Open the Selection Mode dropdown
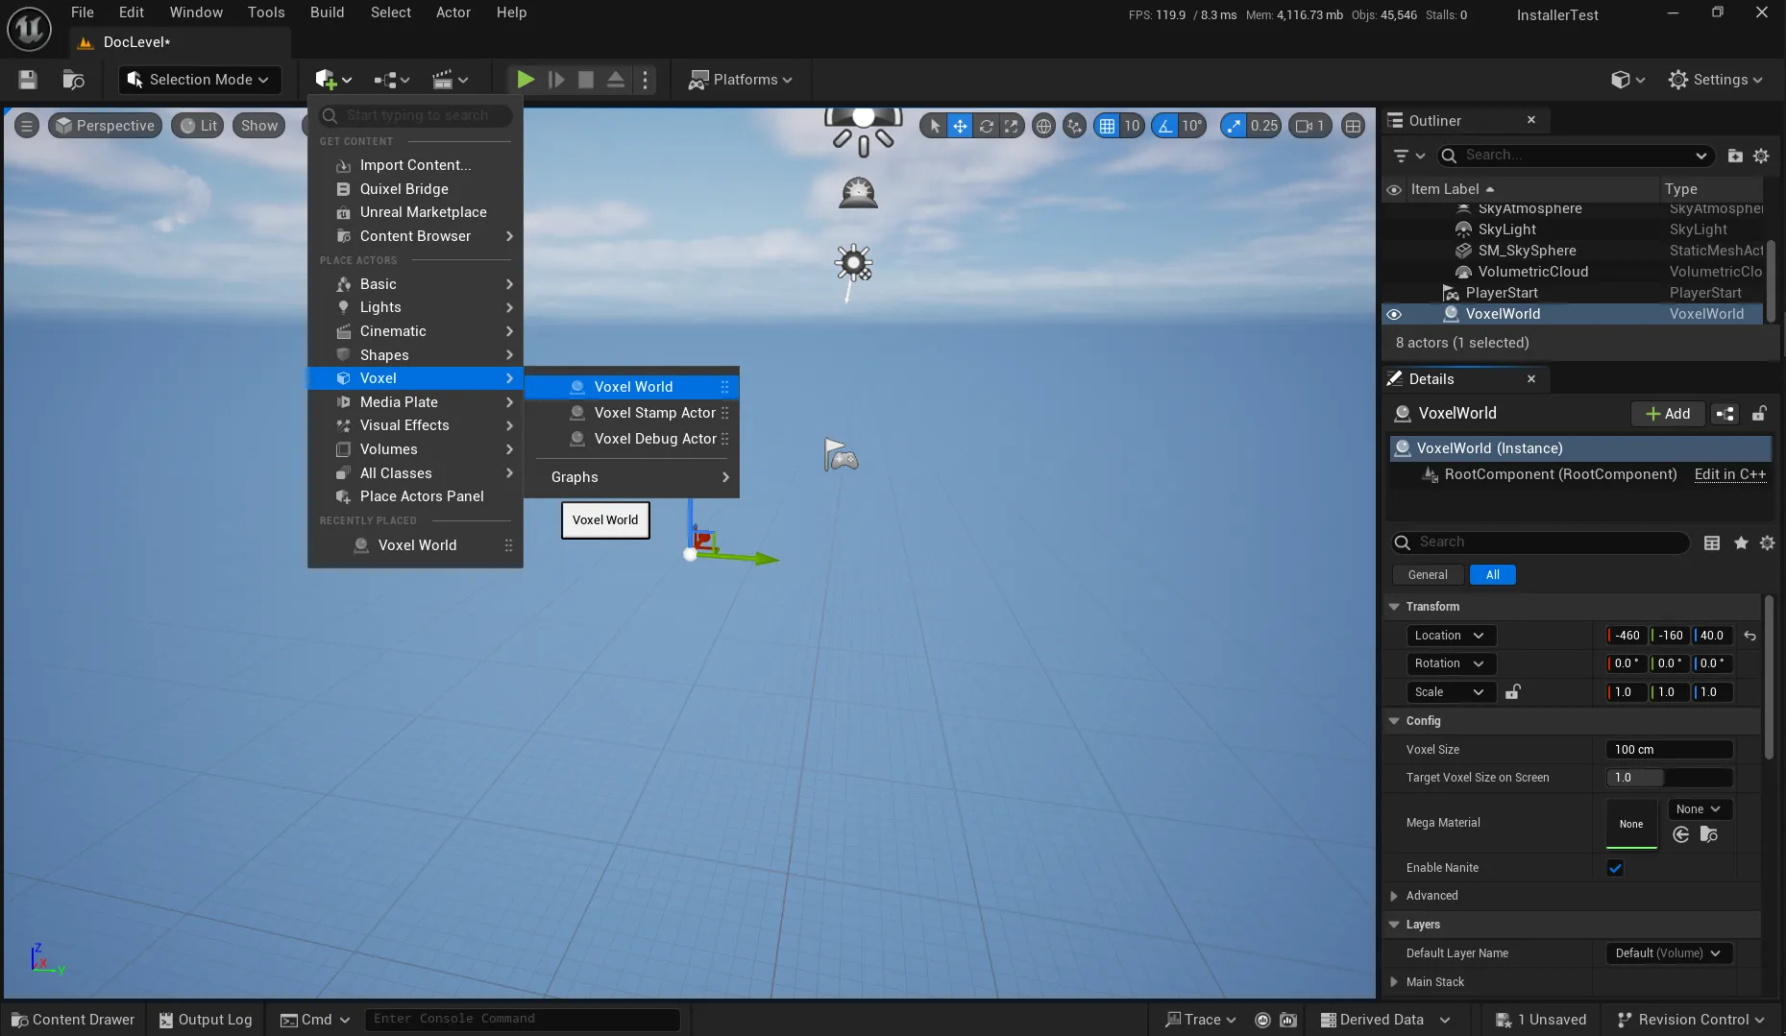Image resolution: width=1786 pixels, height=1036 pixels. [x=198, y=80]
